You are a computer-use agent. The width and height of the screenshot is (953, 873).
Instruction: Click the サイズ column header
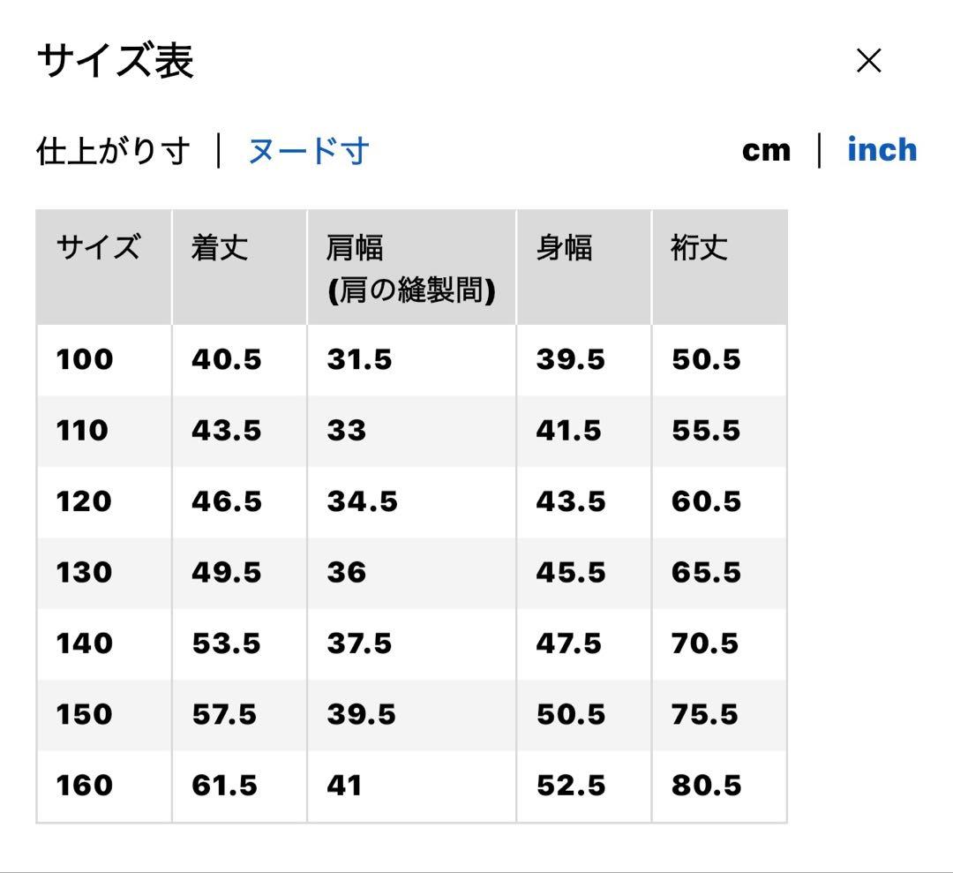pos(98,248)
